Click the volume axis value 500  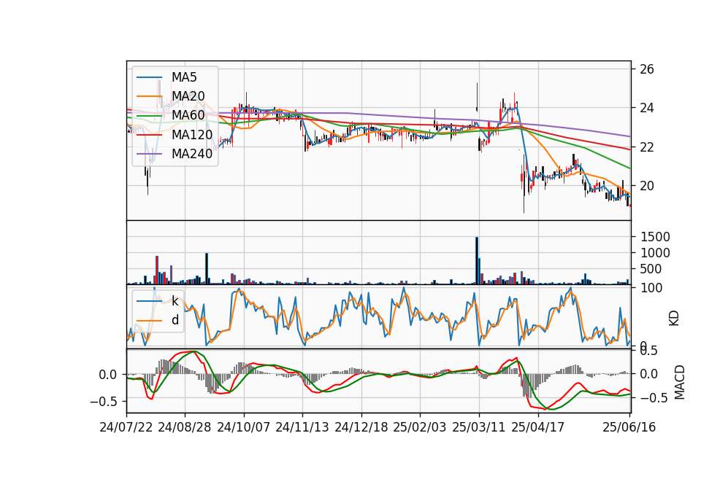(651, 269)
